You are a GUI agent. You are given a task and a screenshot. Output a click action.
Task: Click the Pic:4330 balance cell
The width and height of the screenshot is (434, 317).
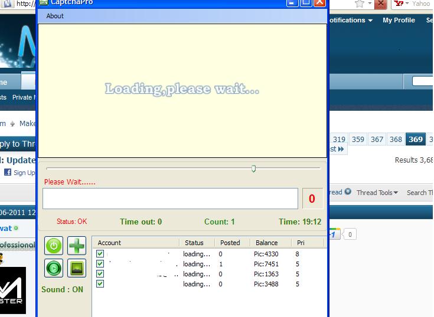[x=266, y=254]
